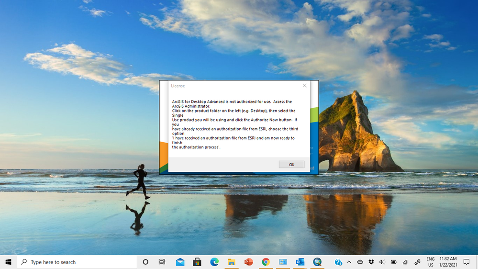Viewport: 478px width, 269px height.
Task: Switch to Google Chrome on taskbar
Action: tap(266, 262)
